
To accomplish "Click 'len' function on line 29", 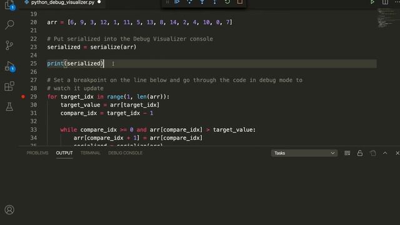I will pos(142,97).
